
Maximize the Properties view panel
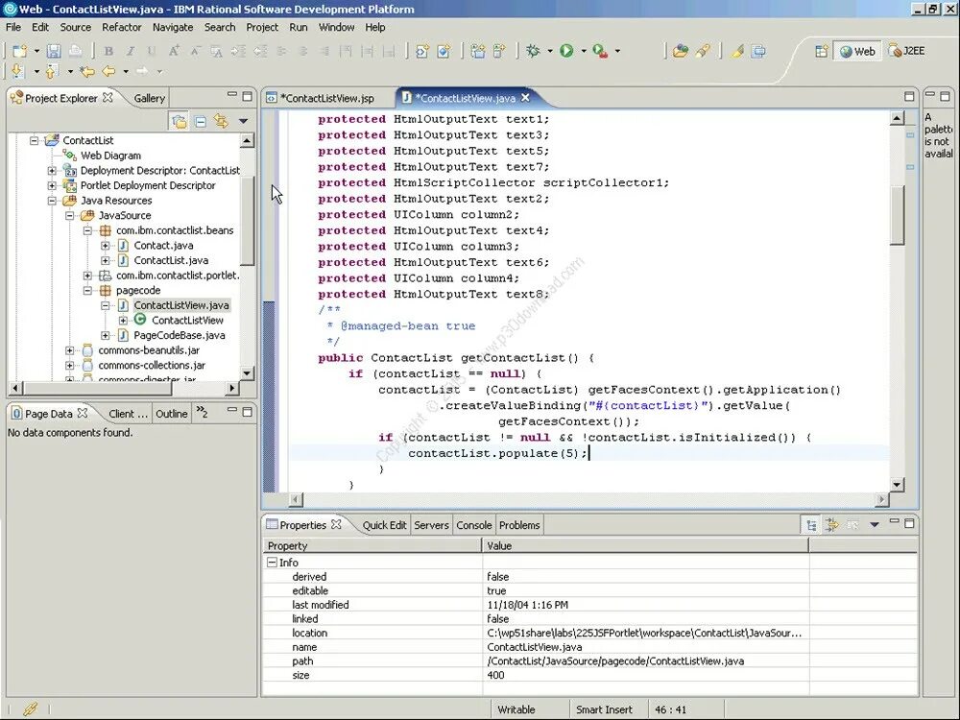point(909,523)
